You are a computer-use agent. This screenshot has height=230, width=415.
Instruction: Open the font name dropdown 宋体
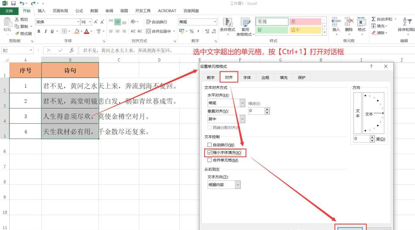click(78, 22)
